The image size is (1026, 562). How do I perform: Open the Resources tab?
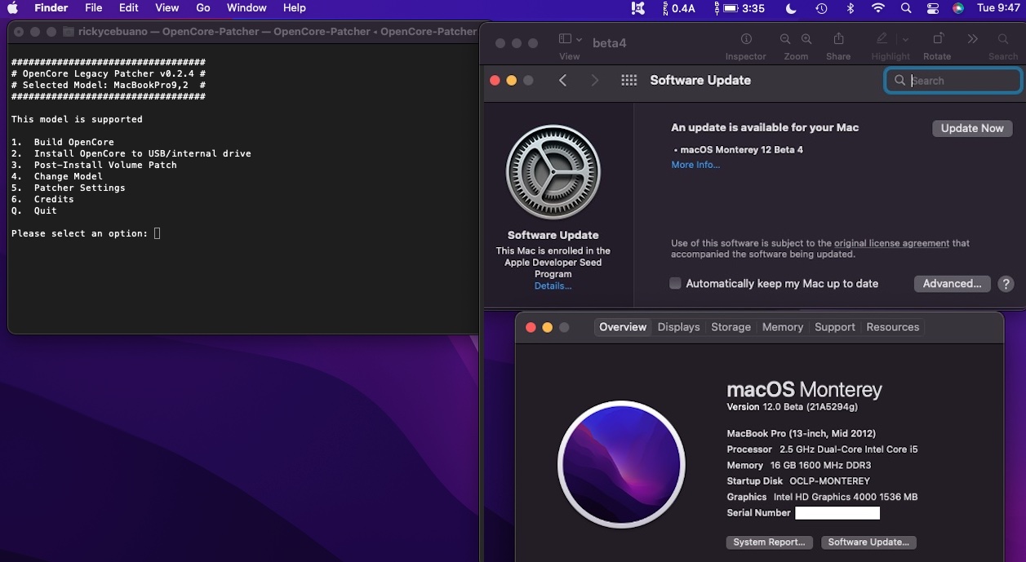point(893,327)
